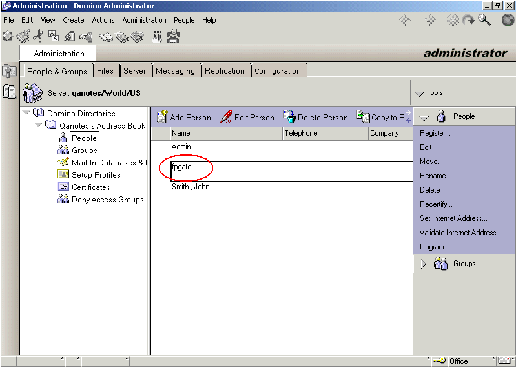Viewport: 516px width, 367px height.
Task: Collapse the Domino Directories tree node
Action: pos(26,114)
